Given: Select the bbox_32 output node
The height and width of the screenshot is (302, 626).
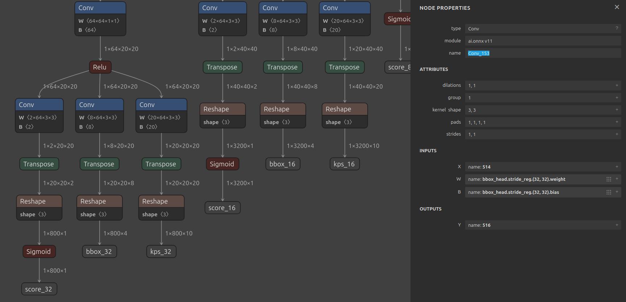Looking at the screenshot, I should pyautogui.click(x=99, y=252).
